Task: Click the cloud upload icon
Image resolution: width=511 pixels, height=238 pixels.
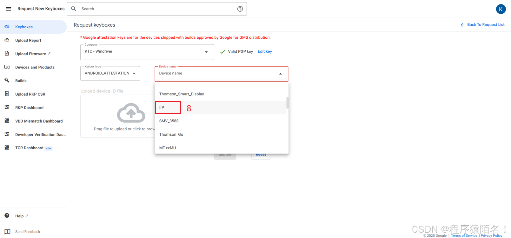Action: pyautogui.click(x=131, y=113)
